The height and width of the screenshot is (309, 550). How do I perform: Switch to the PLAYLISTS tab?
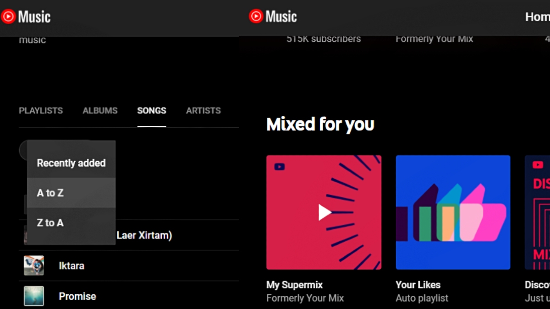tap(41, 110)
